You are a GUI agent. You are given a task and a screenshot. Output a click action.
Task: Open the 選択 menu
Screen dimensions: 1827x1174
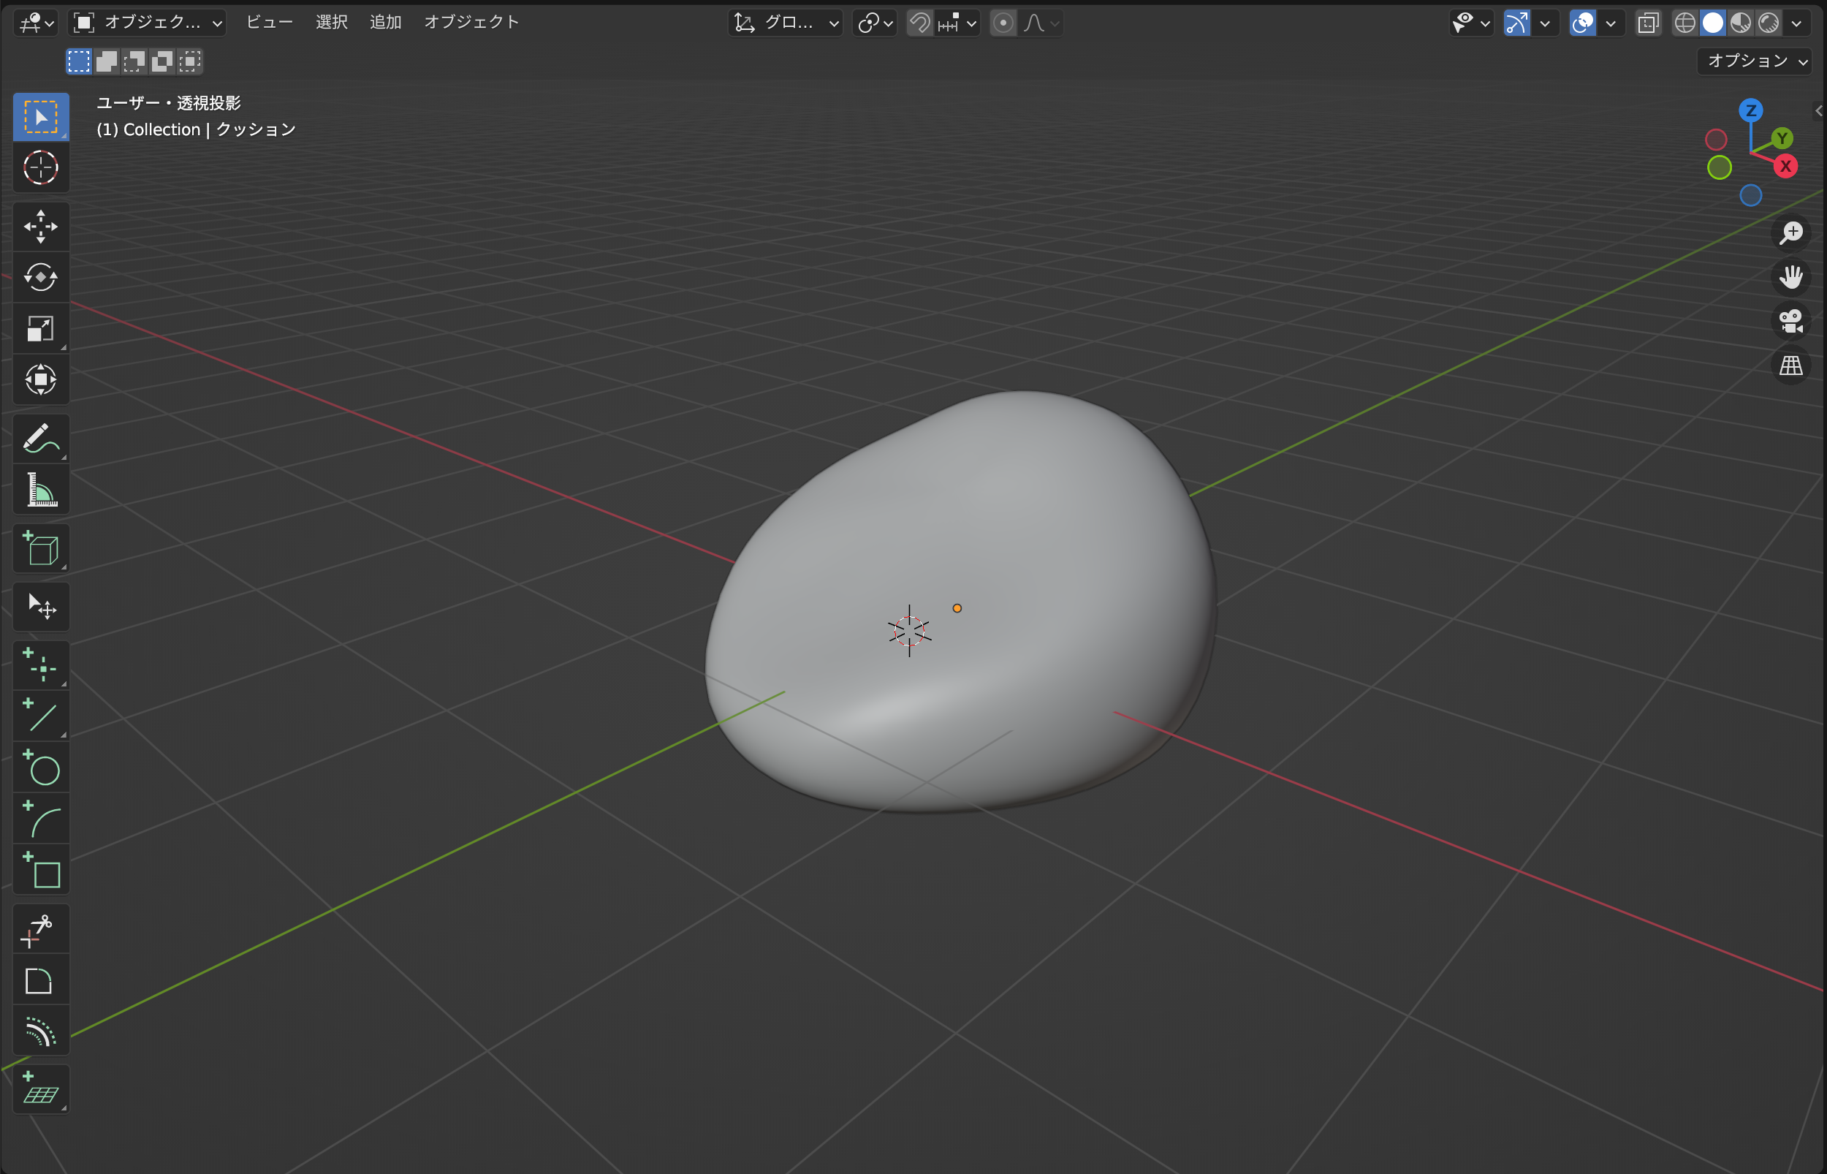[332, 23]
